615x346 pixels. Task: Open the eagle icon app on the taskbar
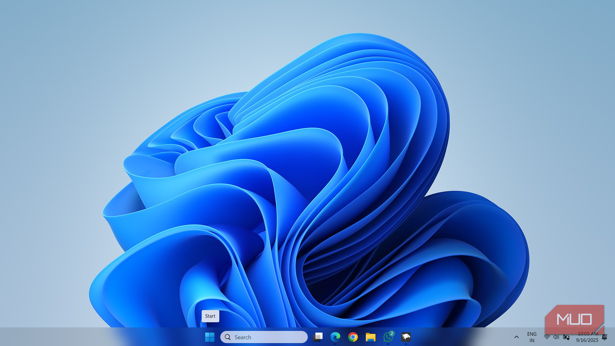point(406,337)
